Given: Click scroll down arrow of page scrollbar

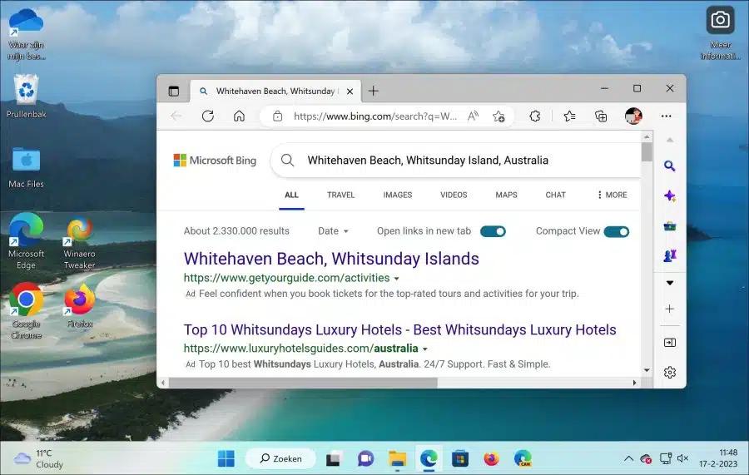Looking at the screenshot, I should click(x=647, y=370).
